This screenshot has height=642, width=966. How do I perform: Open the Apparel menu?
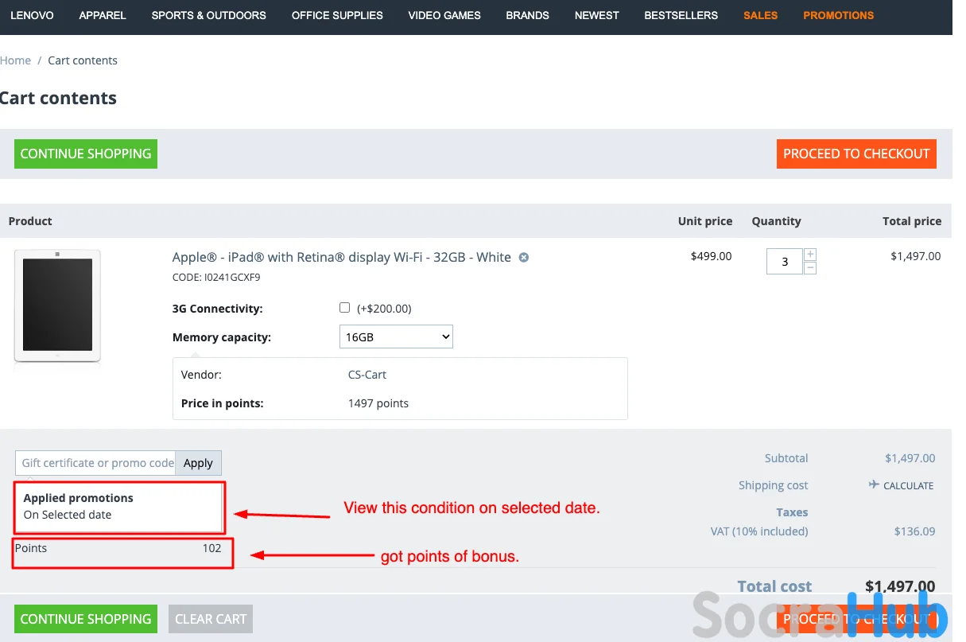[x=103, y=15]
